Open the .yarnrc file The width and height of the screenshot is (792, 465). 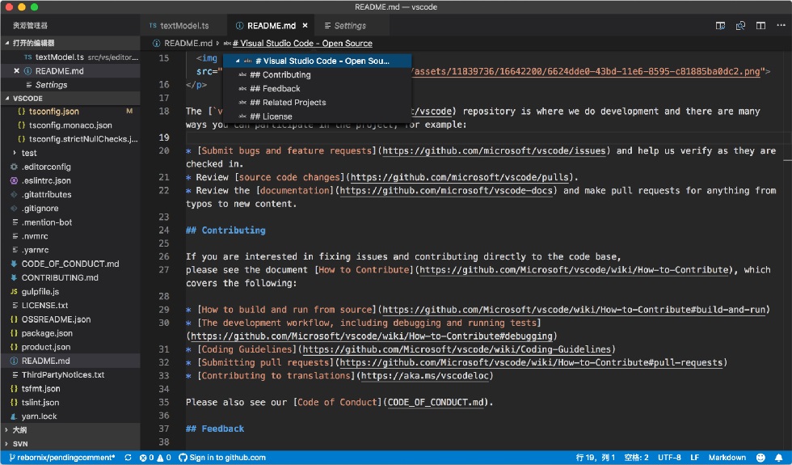tap(70, 250)
